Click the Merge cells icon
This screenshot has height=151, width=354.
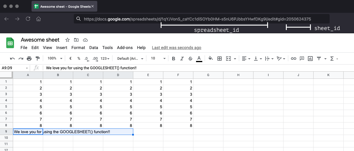click(x=228, y=59)
